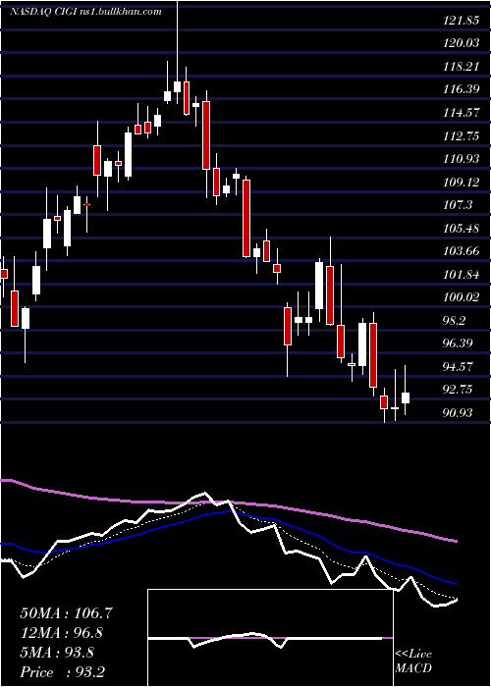Viewport: 491px width, 687px height.
Task: Click the <<Live MACD label
Action: click(x=413, y=661)
